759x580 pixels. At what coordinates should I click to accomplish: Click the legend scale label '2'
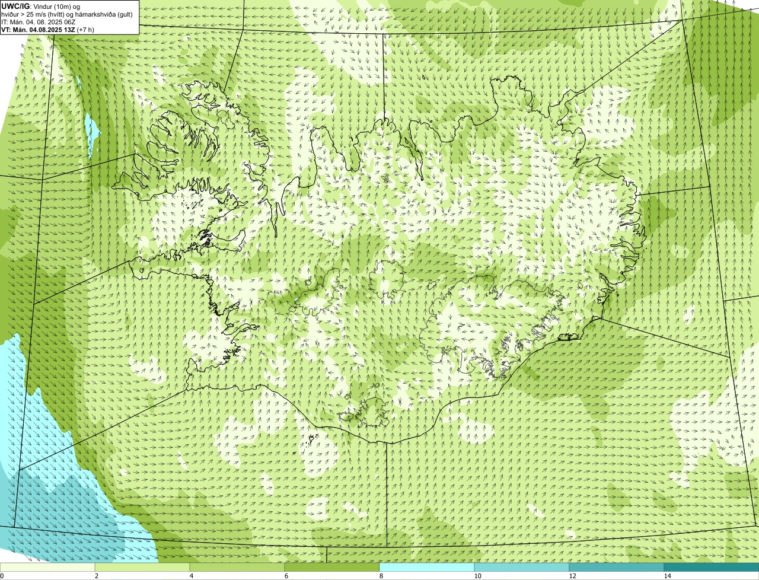click(96, 576)
